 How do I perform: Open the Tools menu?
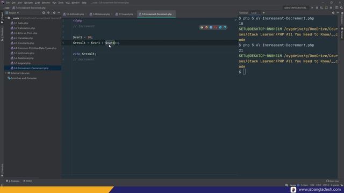[x=61, y=3]
